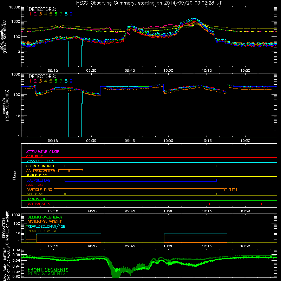Screen dimensions: 281x281
Task: Select detector 8 in rear segments legend
Action: [x=66, y=81]
